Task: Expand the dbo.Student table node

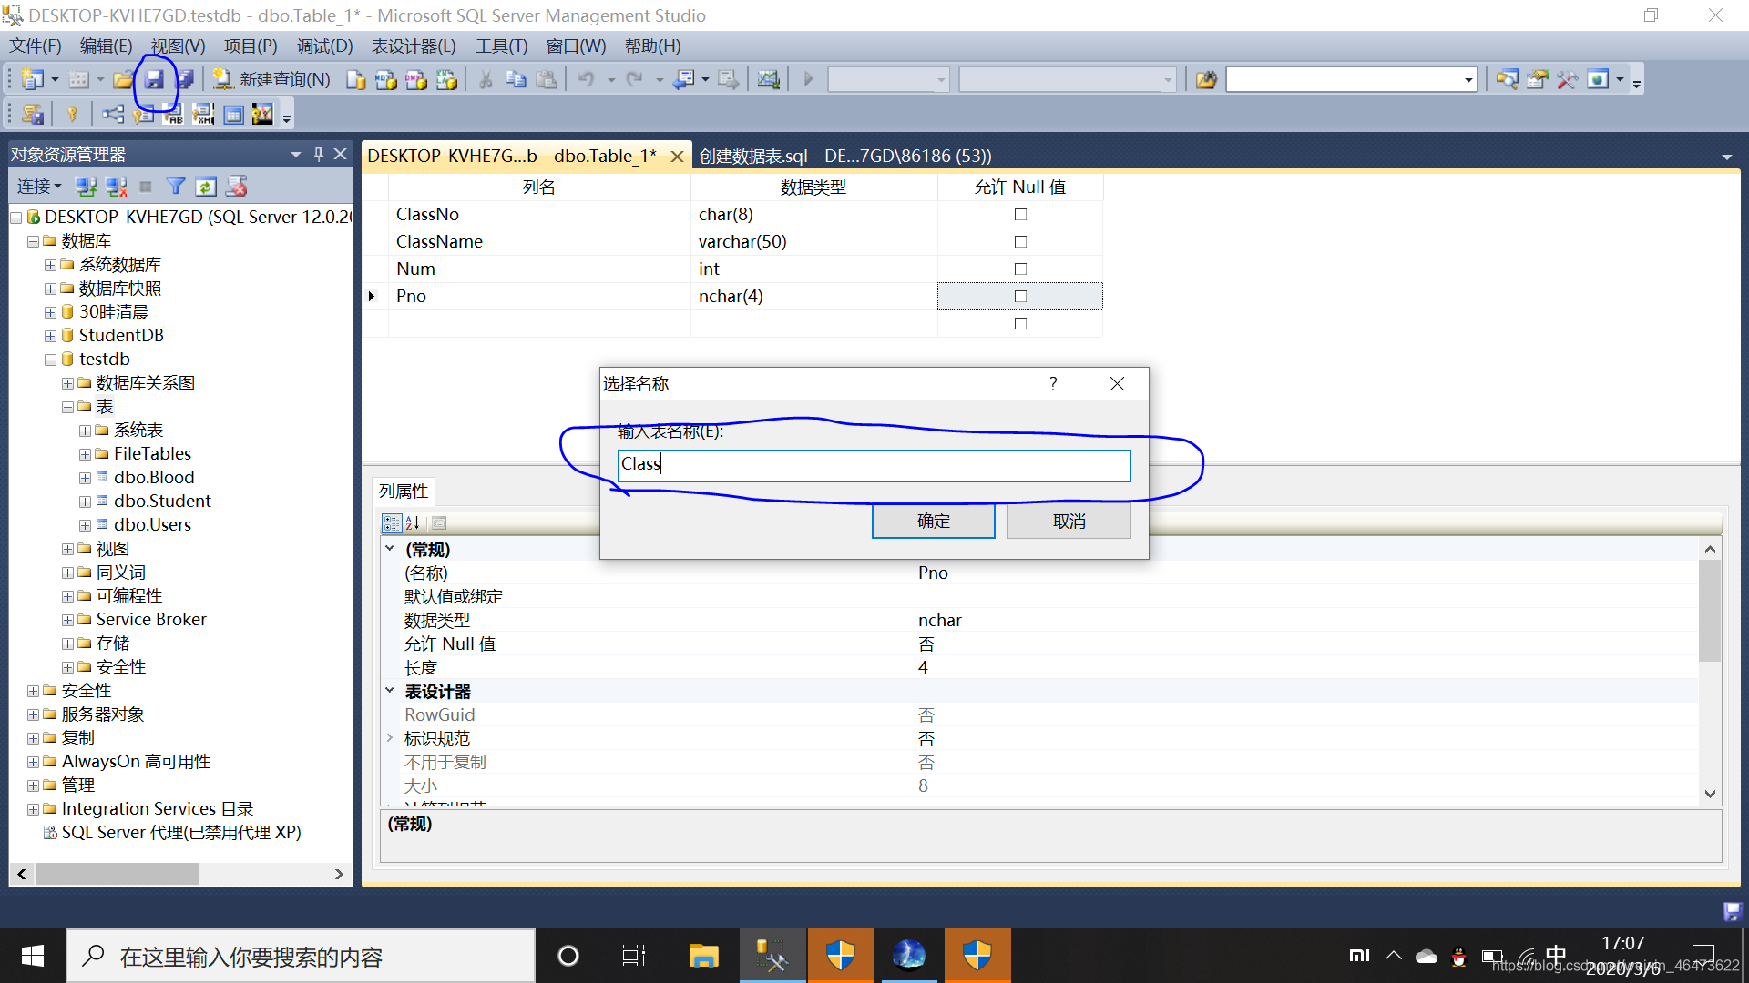Action: (x=85, y=502)
